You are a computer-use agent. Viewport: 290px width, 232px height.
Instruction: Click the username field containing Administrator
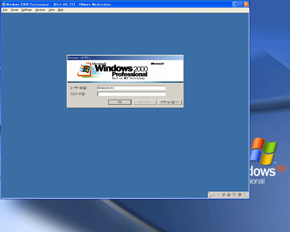pyautogui.click(x=131, y=88)
